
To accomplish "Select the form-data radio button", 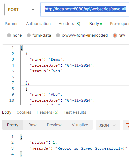I will [x=29, y=35].
